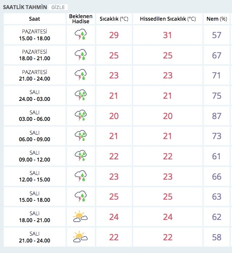The width and height of the screenshot is (232, 253).
Task: Click heavy thunderstorm icon for Salı 03.00 - 06.00
Action: click(81, 116)
